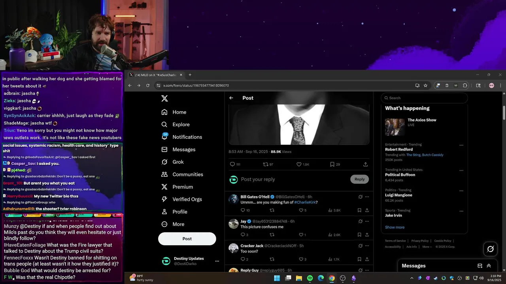The image size is (506, 284).
Task: Open Spotify from the taskbar
Action: coord(310,278)
